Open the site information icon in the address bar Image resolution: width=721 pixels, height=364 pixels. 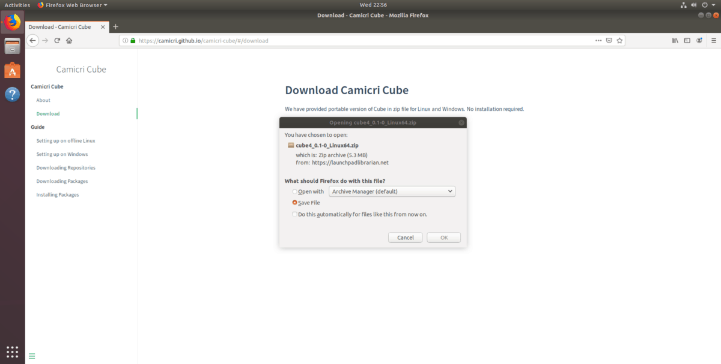tap(125, 41)
